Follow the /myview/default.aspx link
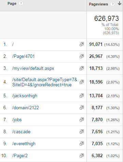123x162 pixels. (33, 68)
